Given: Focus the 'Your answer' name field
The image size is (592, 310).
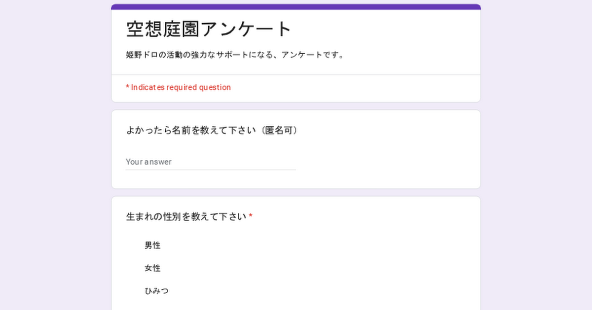Looking at the screenshot, I should coord(211,162).
